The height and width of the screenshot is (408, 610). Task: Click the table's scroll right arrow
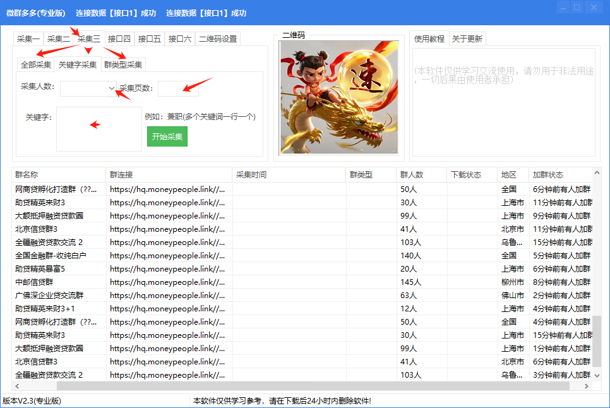tap(587, 387)
